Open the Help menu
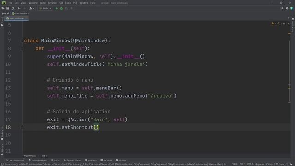Viewport: 295px width, 166px height. click(93, 3)
